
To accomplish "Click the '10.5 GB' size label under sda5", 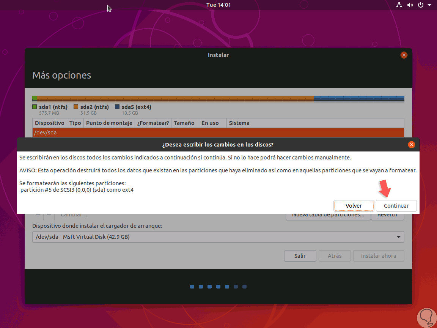I will pos(130,113).
